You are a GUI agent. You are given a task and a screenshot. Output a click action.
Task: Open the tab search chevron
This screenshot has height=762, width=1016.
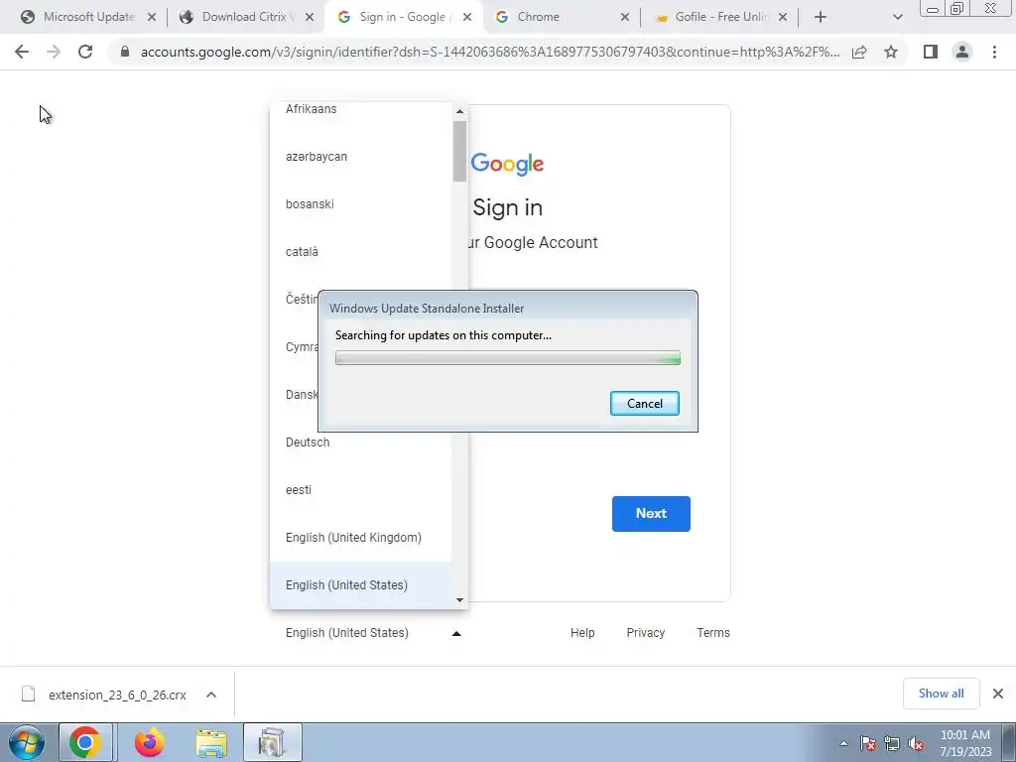tap(897, 18)
